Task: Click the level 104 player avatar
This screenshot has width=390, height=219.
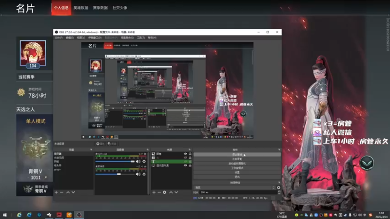Action: [33, 54]
